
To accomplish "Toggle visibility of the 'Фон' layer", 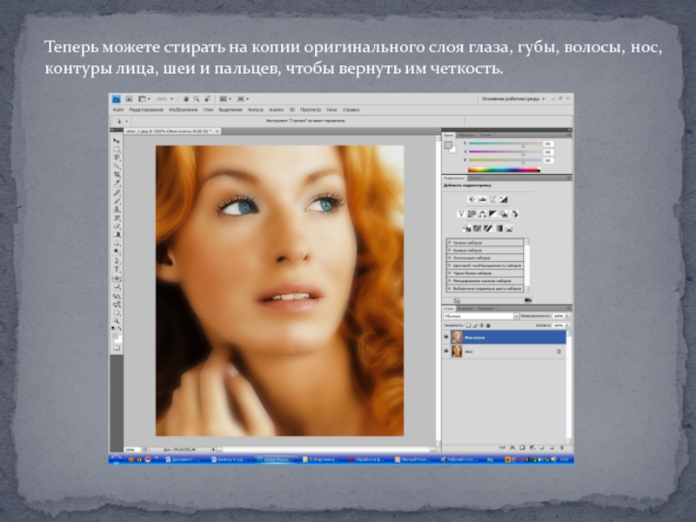I will pyautogui.click(x=447, y=351).
